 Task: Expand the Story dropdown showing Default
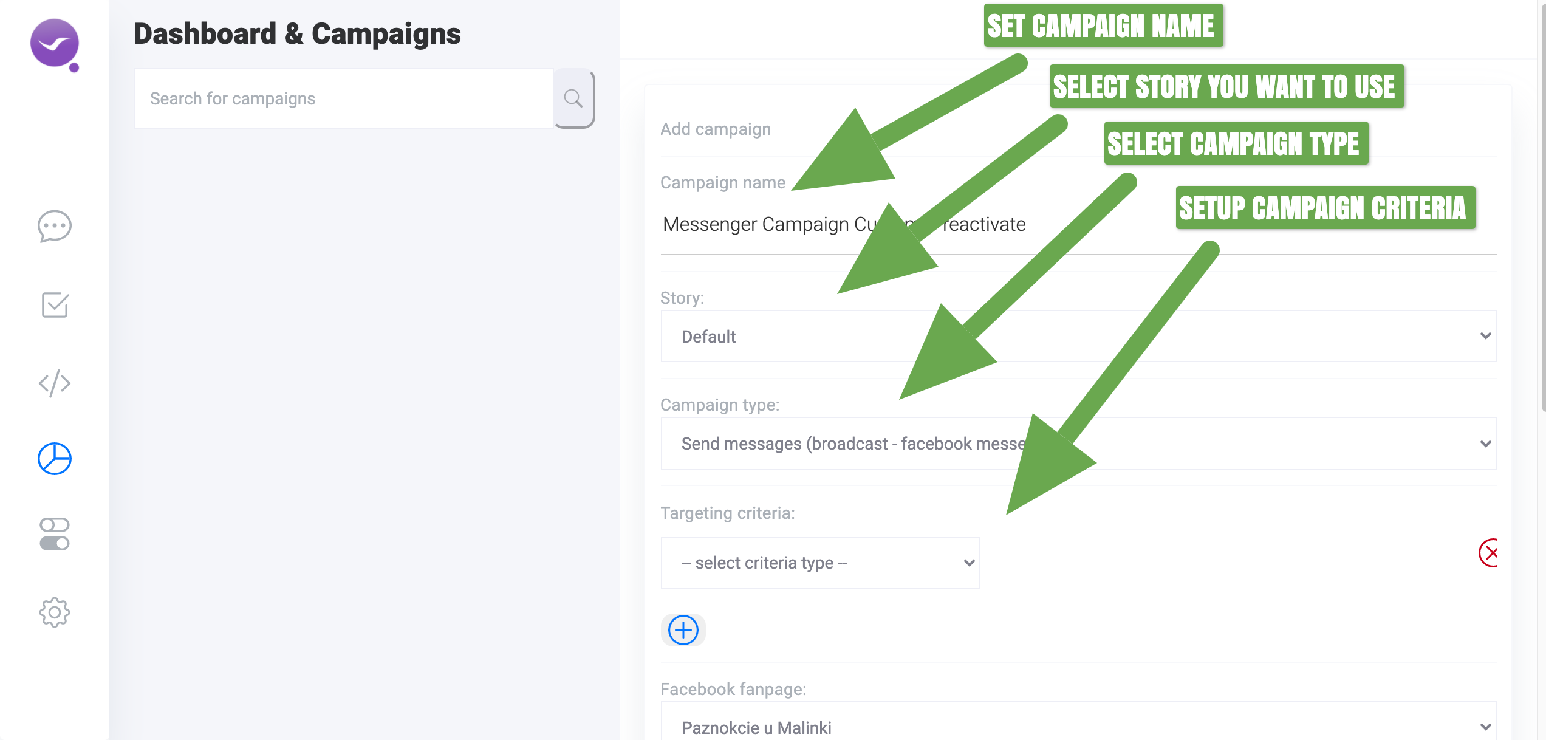pos(1078,336)
